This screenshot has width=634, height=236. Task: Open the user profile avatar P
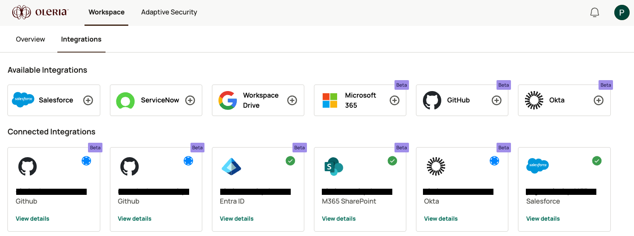pos(622,12)
